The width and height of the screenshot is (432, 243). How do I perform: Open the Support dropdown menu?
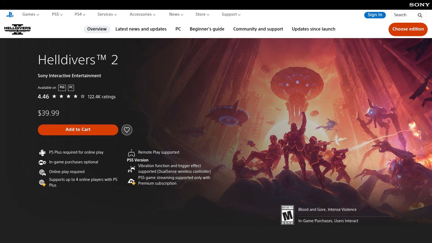(x=231, y=14)
